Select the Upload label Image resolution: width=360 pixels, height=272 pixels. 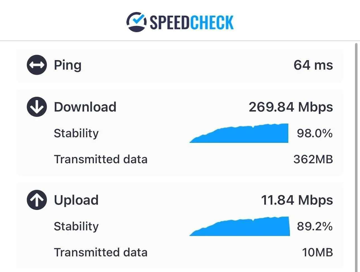pyautogui.click(x=76, y=200)
